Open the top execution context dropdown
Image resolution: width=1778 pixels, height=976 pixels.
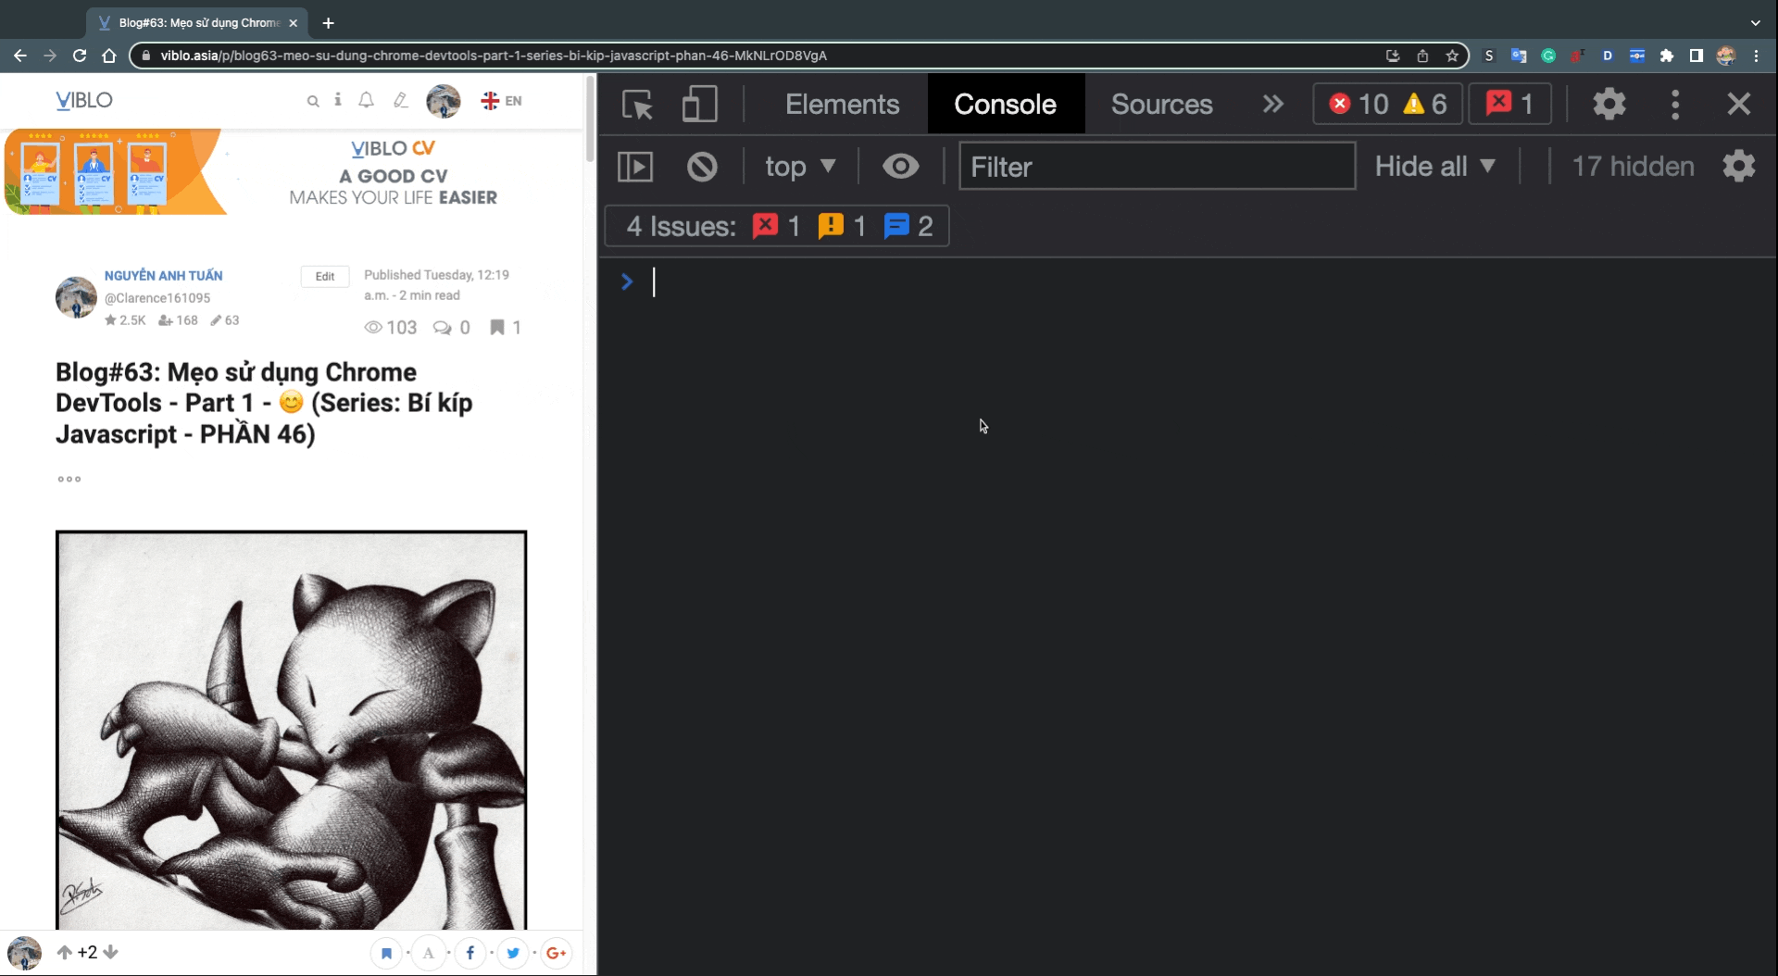click(799, 166)
